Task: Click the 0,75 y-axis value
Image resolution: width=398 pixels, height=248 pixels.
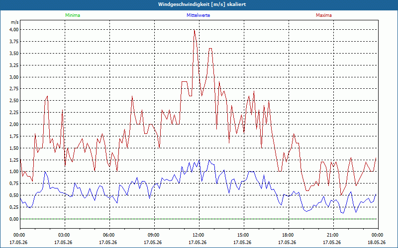Action: (x=14, y=184)
